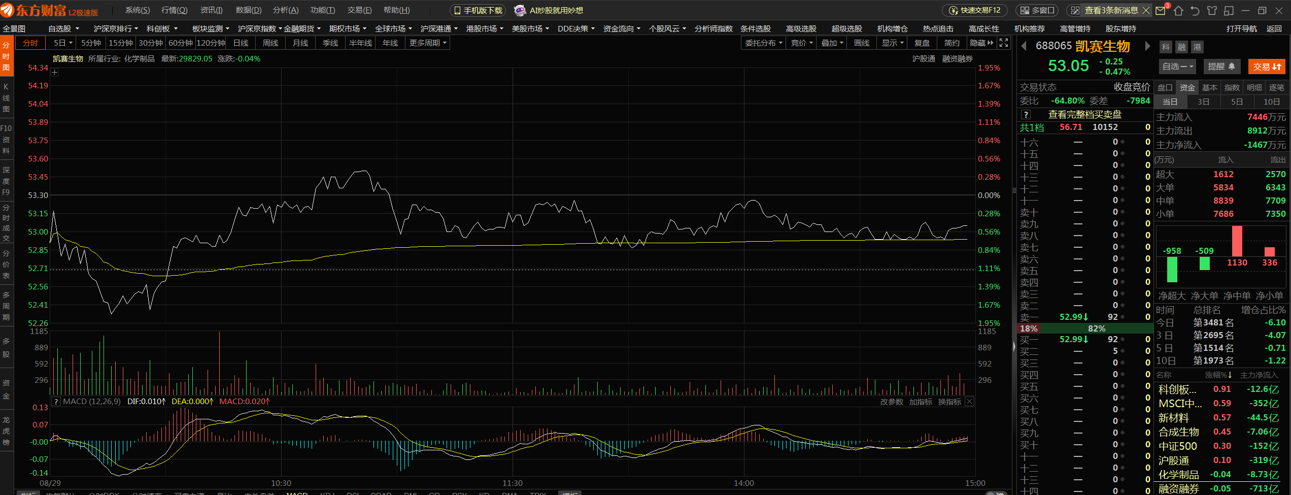The image size is (1291, 495).
Task: Expand the 沪深京排行 menu
Action: point(116,29)
